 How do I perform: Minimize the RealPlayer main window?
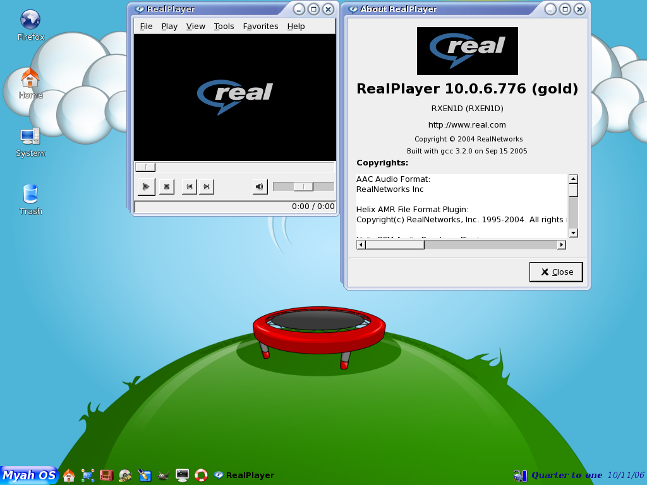click(299, 9)
